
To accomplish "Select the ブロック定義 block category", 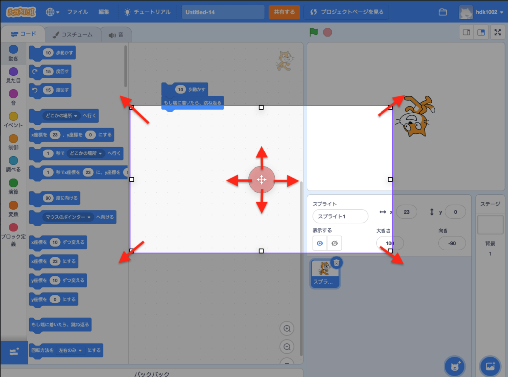I will click(13, 235).
